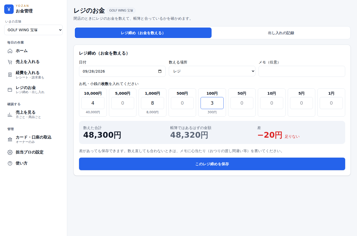Focus the 10円 count field
Image resolution: width=357 pixels, height=236 pixels.
[272, 103]
